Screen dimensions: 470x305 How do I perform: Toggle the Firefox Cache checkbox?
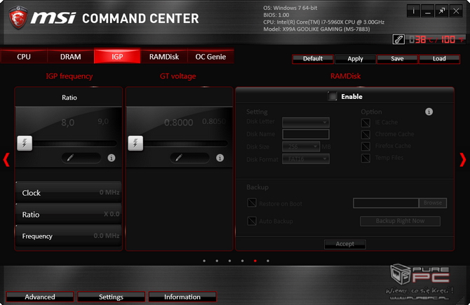[x=365, y=147]
